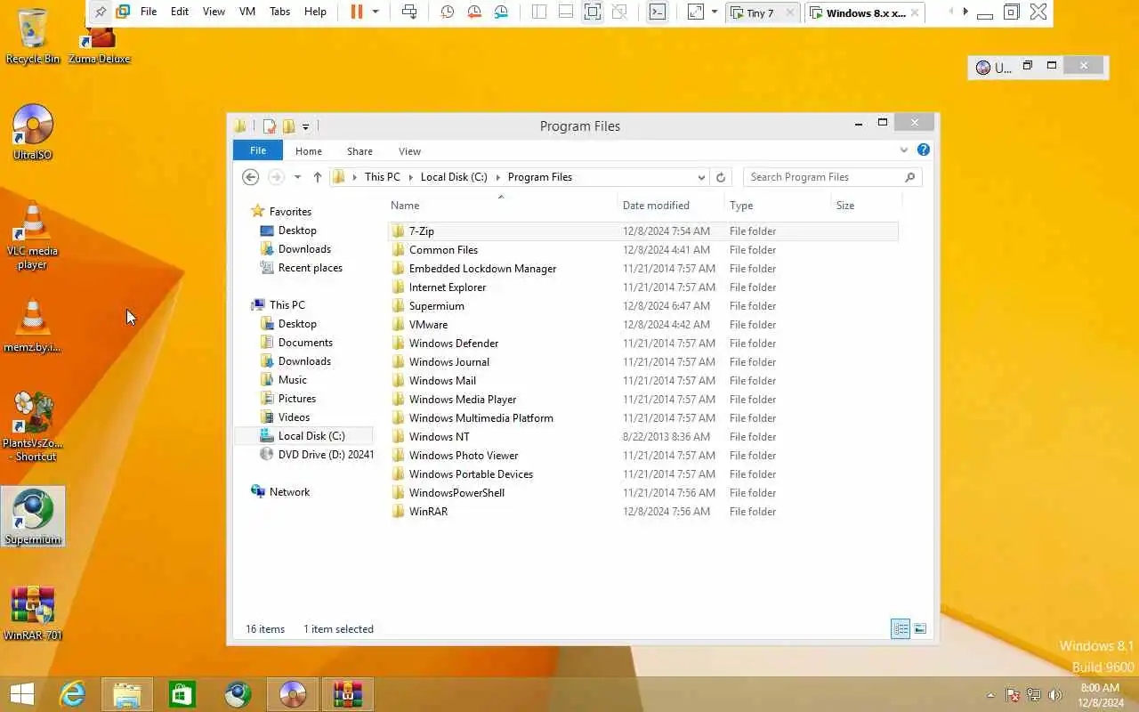Expand the Explorer ribbon with the chevron
Screen dimensions: 1139x712
[x=904, y=150]
